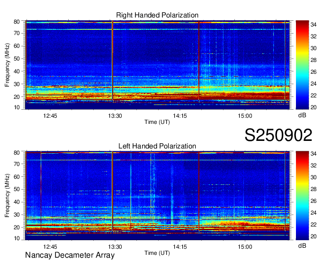Click the top colorbar's dark red end

point(302,24)
